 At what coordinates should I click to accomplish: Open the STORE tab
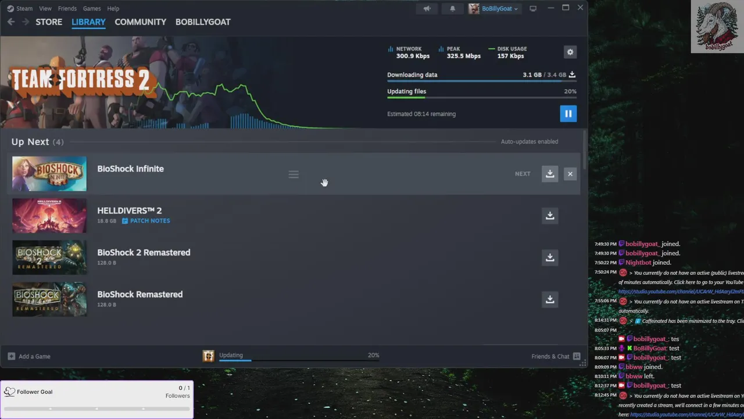click(x=49, y=22)
